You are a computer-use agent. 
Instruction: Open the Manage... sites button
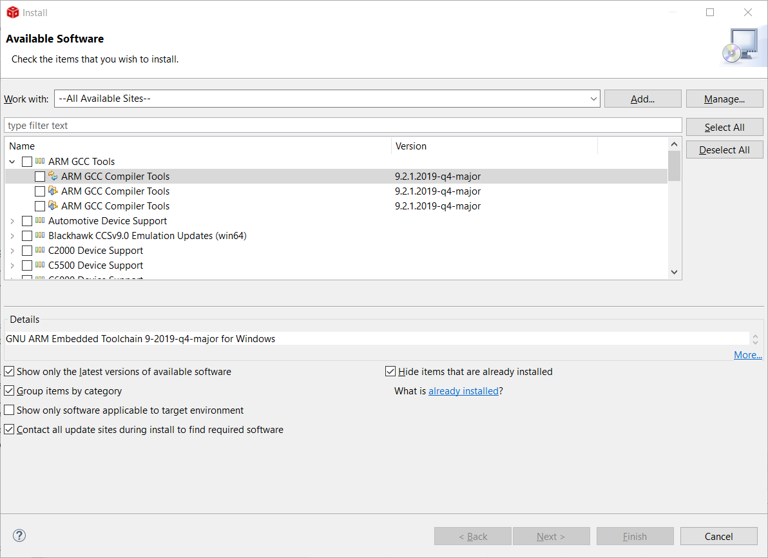(x=724, y=99)
